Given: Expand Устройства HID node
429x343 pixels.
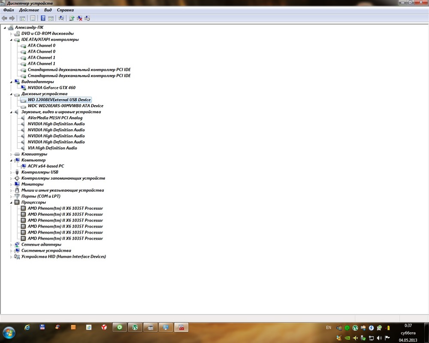Looking at the screenshot, I should click(11, 257).
